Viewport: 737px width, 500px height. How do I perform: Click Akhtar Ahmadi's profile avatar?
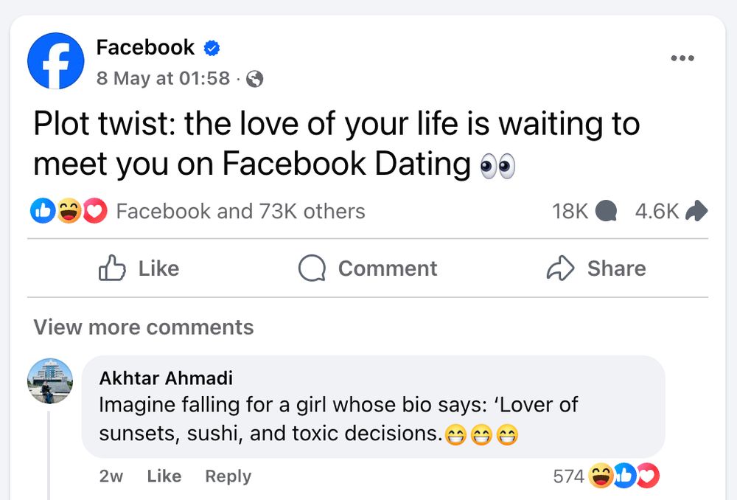click(x=49, y=381)
